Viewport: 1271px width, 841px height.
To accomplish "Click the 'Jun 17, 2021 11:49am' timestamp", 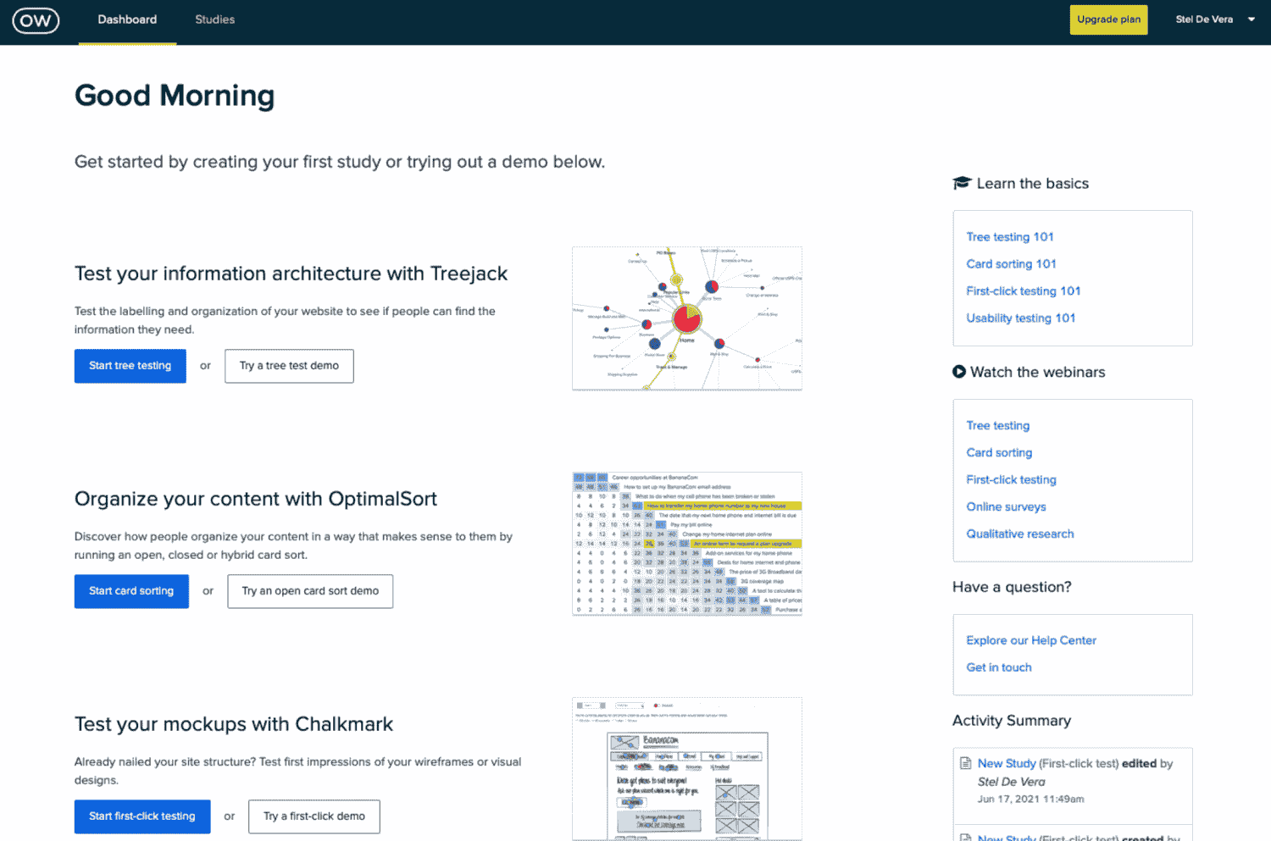I will (x=1030, y=800).
